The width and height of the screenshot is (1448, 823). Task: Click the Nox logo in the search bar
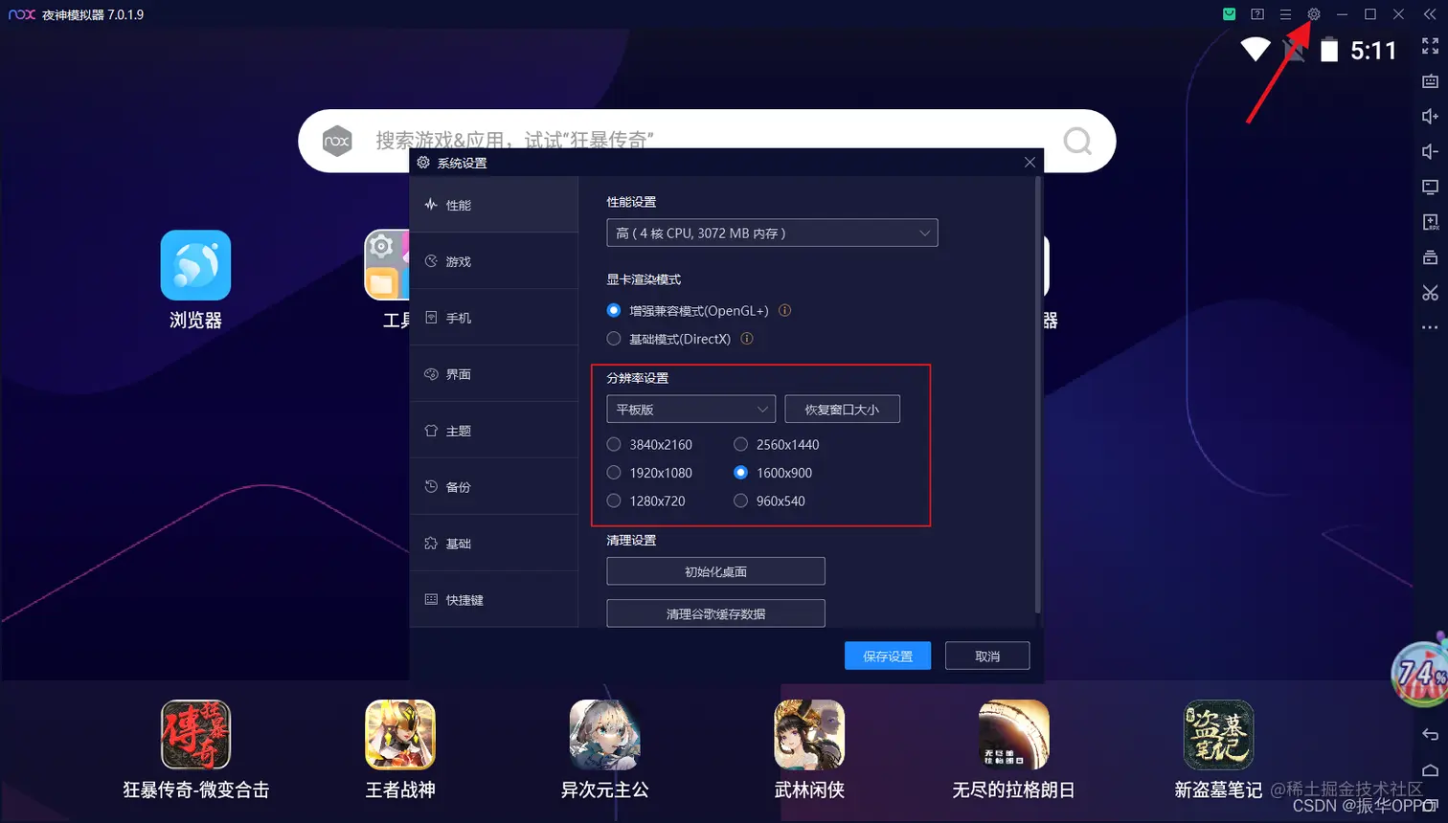[337, 141]
